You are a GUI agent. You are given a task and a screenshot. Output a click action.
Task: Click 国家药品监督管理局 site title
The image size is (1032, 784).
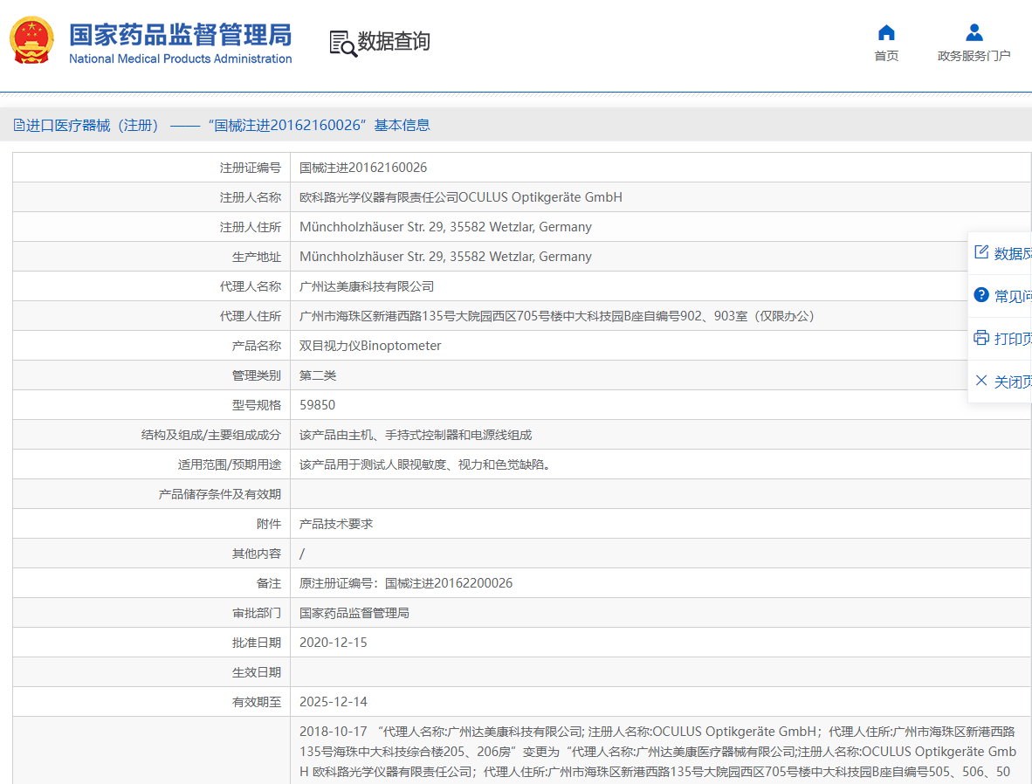[x=181, y=35]
